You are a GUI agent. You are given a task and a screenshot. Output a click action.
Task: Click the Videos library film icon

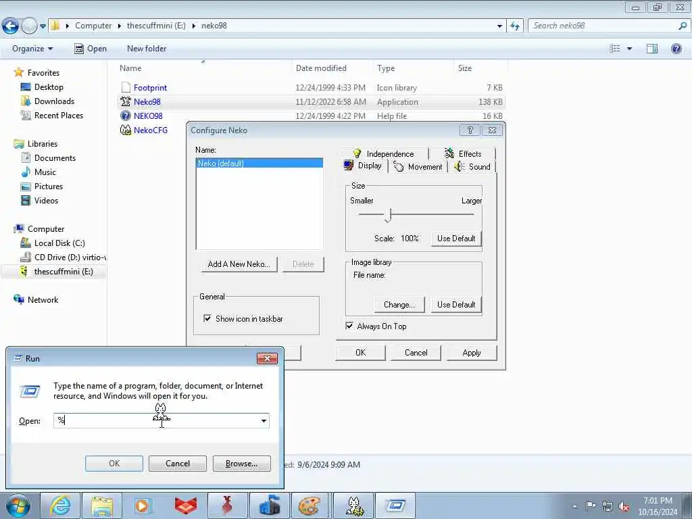(26, 200)
